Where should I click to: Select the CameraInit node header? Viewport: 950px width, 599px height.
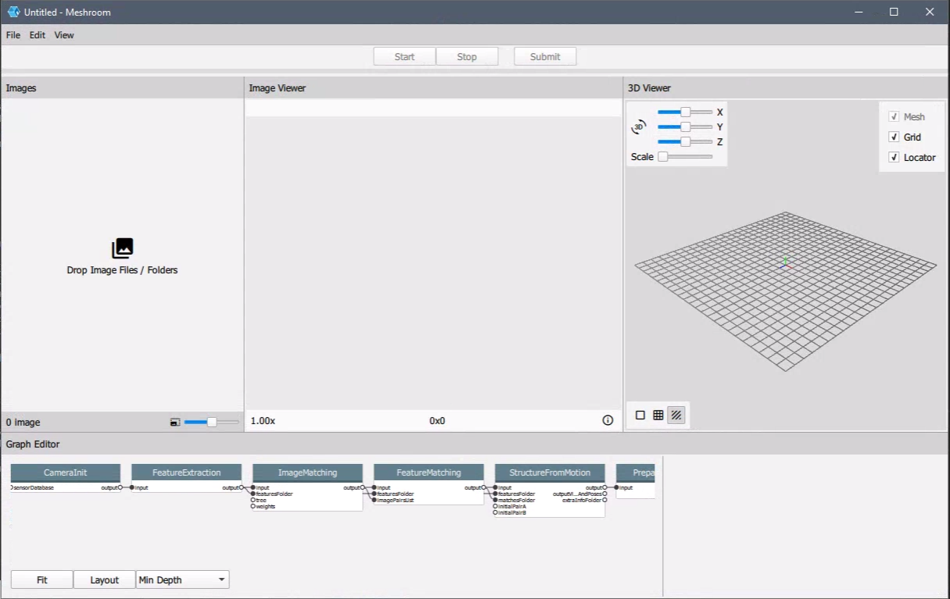pyautogui.click(x=66, y=472)
